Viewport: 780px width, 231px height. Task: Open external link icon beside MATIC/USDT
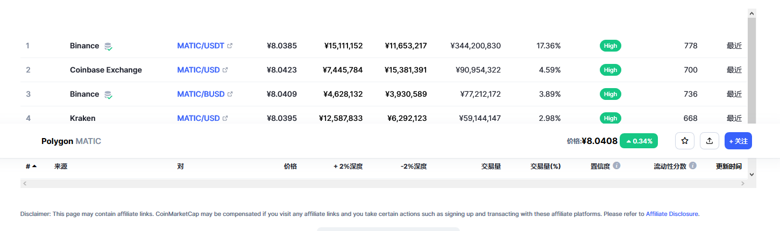coord(230,46)
